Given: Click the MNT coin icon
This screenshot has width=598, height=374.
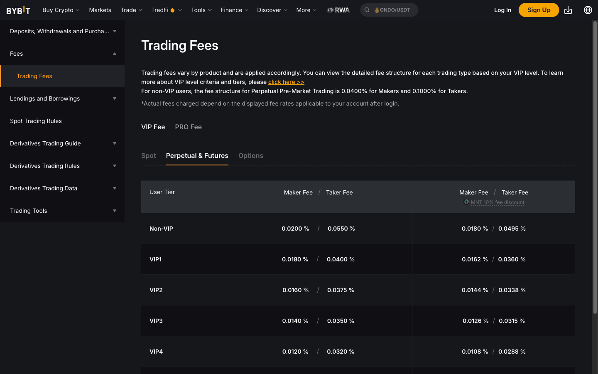Looking at the screenshot, I should [x=466, y=202].
